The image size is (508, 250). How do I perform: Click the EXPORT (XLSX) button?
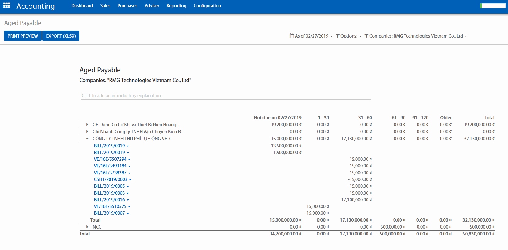click(x=61, y=36)
